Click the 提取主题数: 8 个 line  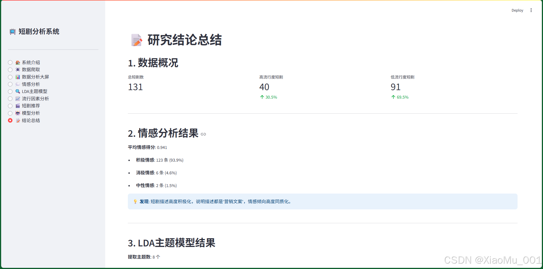coord(144,257)
